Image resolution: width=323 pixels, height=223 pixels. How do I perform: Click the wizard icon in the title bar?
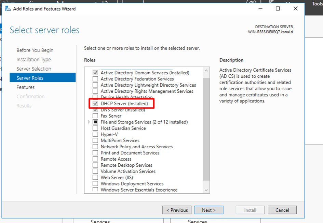[8, 9]
